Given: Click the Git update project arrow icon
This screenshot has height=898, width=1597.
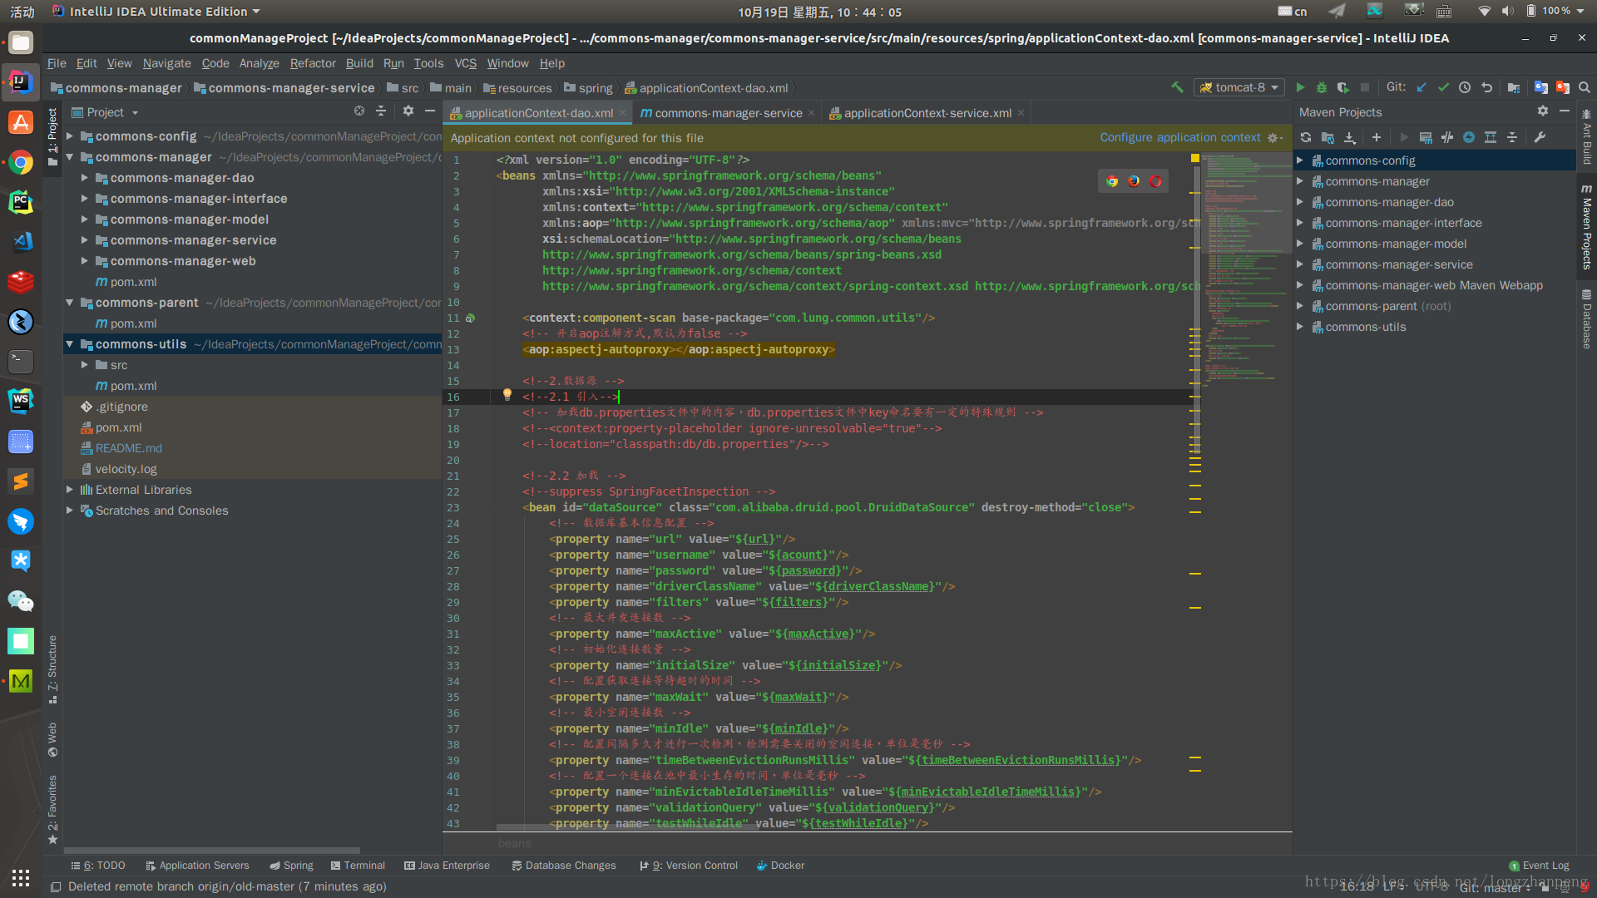Looking at the screenshot, I should 1421,87.
